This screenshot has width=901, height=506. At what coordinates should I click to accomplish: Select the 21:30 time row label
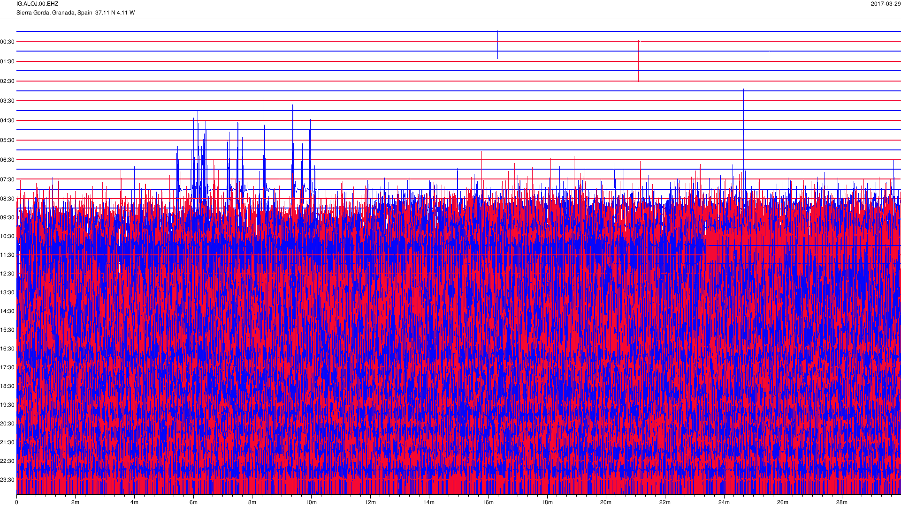pos(8,442)
